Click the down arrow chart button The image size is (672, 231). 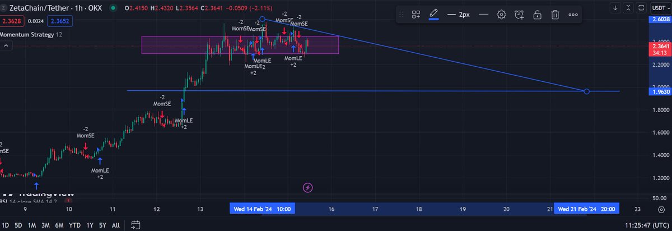coord(615,7)
